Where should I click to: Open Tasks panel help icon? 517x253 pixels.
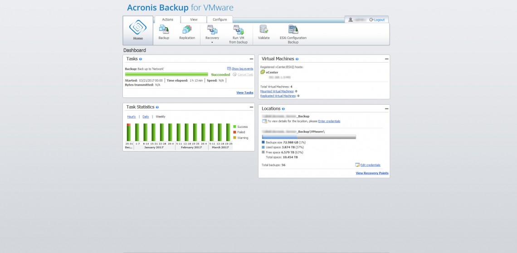pyautogui.click(x=141, y=59)
